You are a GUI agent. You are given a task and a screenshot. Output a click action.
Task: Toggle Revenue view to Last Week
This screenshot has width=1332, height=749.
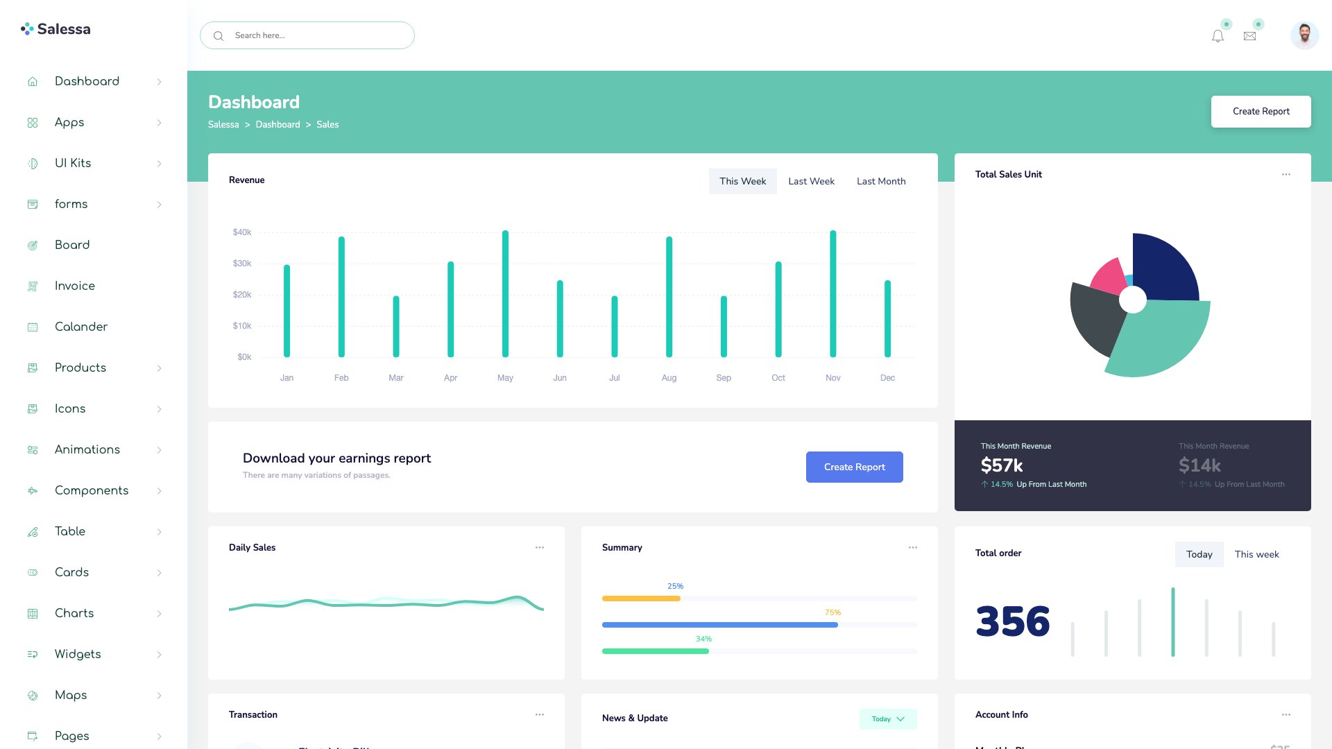click(x=811, y=181)
